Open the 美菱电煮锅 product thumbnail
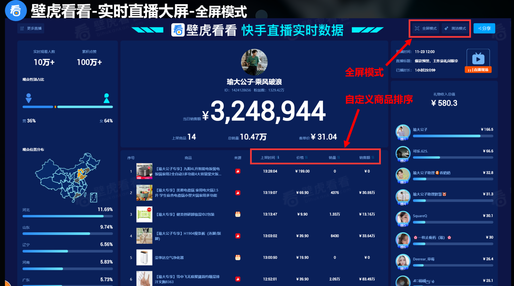514x286 pixels. coord(144,193)
